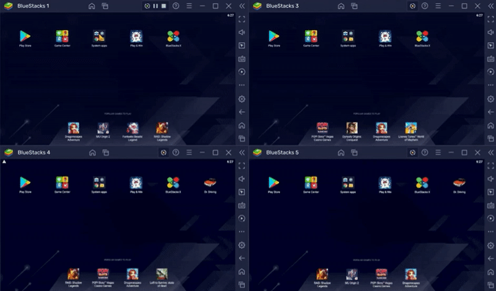Open System apps folder in BlueStacks 1
496x291 pixels.
click(x=99, y=37)
